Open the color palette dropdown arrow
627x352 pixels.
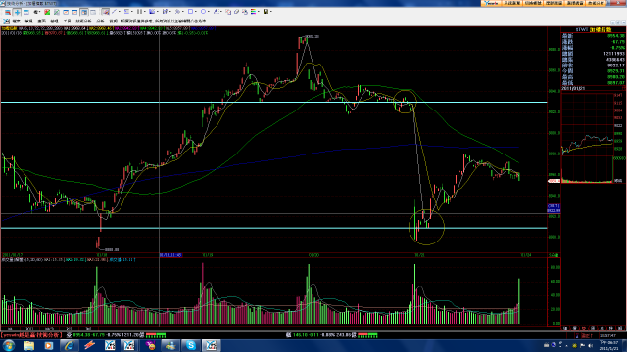(259, 12)
